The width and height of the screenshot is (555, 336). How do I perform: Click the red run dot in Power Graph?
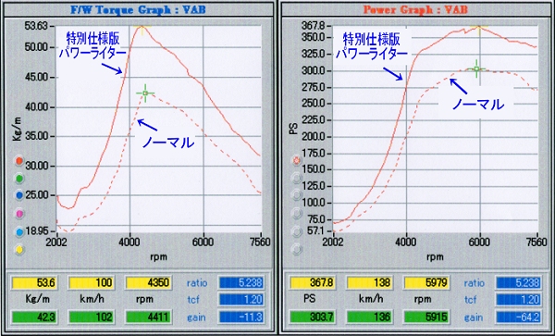pos(296,160)
